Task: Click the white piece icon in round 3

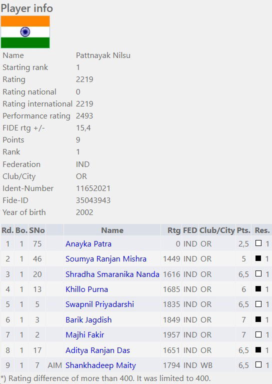Action: point(258,273)
